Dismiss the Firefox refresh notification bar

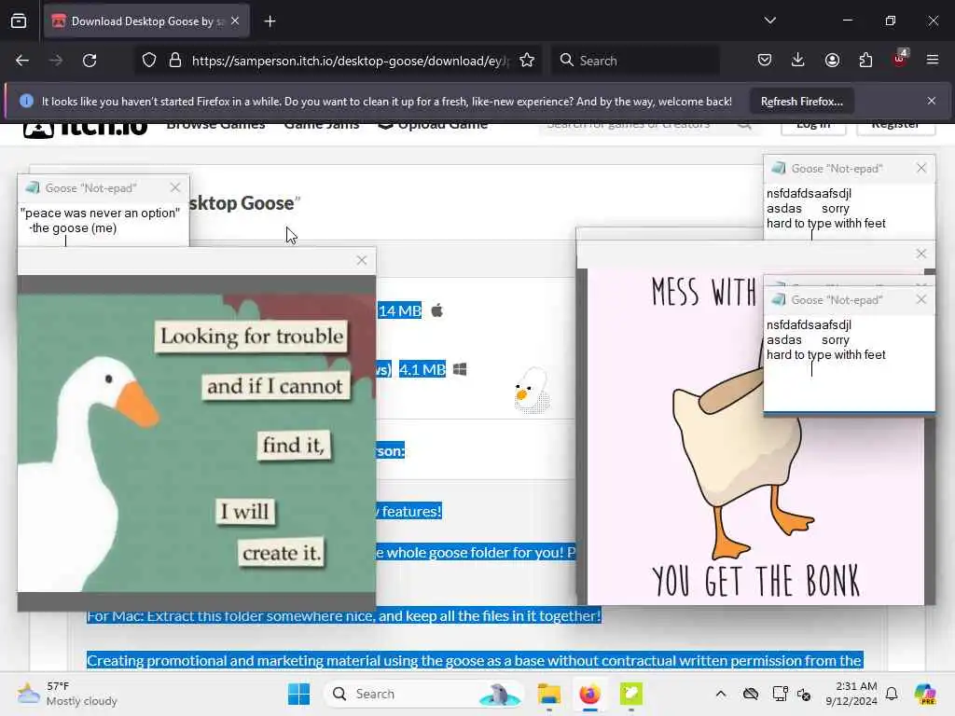tap(932, 101)
